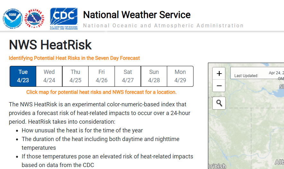View the Sat 4/27 forecast
284x169 pixels.
(128, 76)
